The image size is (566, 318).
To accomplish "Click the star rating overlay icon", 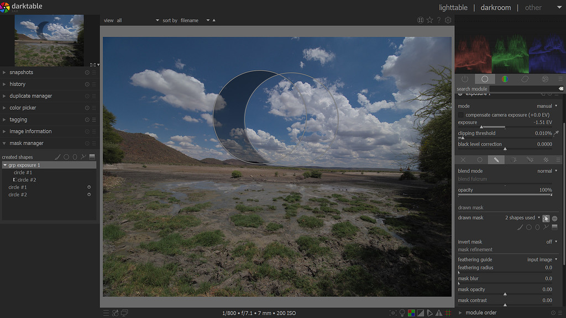I will 429,20.
